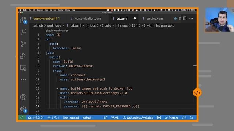Switch to the Docker whale file tab
Viewport: 234px width, 131px height.
click(177, 19)
